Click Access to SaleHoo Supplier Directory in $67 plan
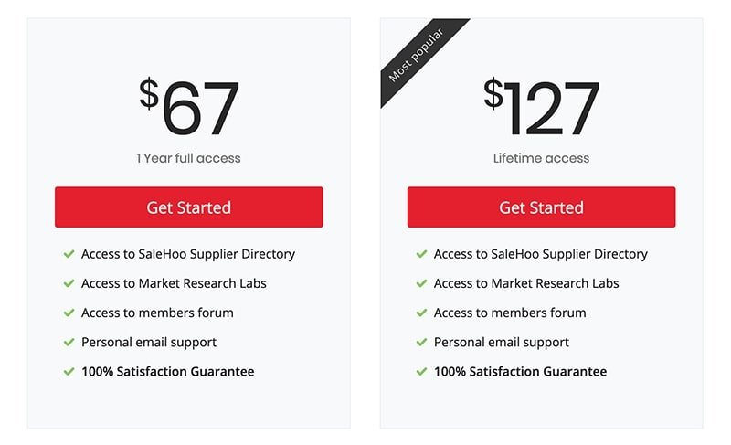Viewport: 731px width, 445px height. pyautogui.click(x=188, y=254)
